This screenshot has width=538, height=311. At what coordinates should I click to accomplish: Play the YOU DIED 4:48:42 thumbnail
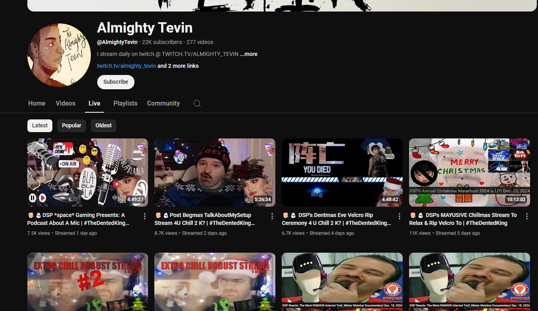(342, 173)
